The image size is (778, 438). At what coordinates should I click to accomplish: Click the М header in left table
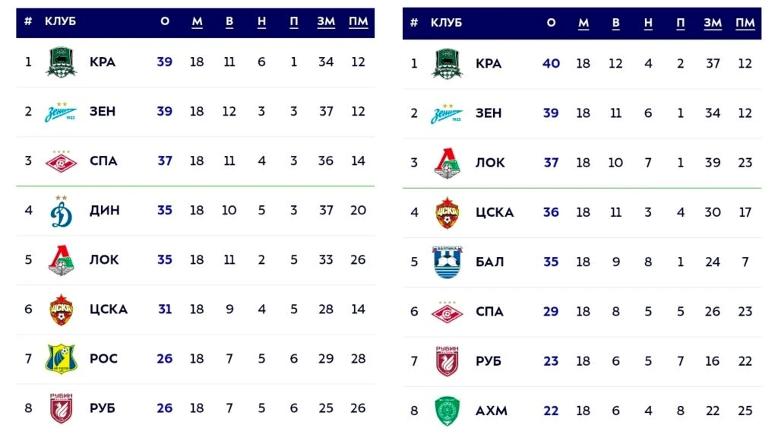pyautogui.click(x=197, y=21)
